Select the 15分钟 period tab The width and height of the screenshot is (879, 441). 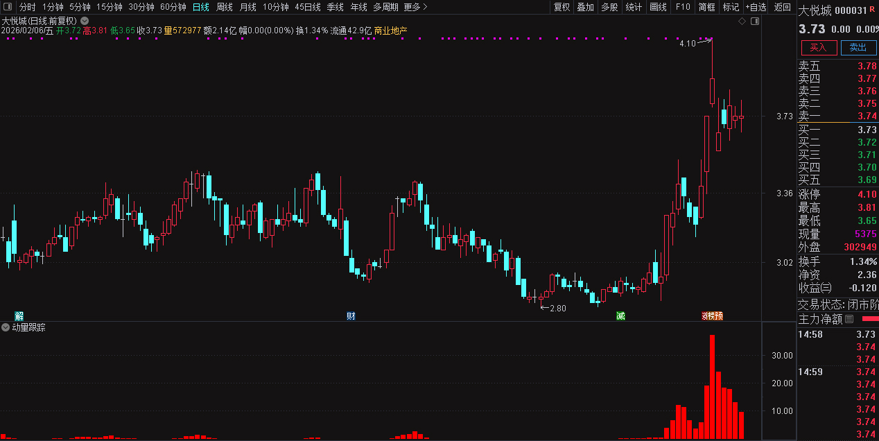[x=110, y=7]
